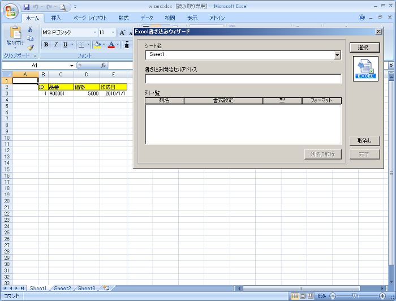Screen dimensions: 396x301
Task: Cut the selection with the scissors icon
Action: [31, 29]
